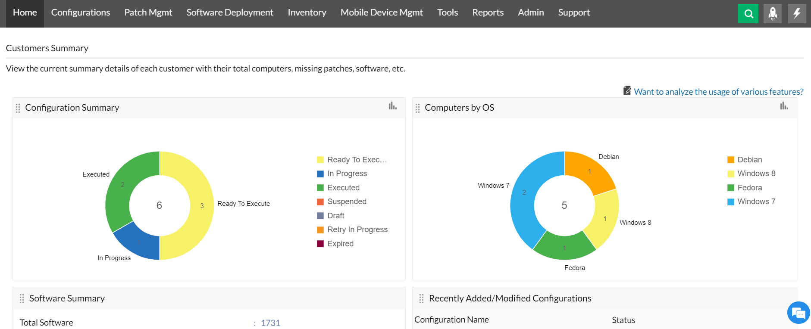Open the Patch Mgmt menu
Screen dimensions: 811x329
tap(148, 13)
